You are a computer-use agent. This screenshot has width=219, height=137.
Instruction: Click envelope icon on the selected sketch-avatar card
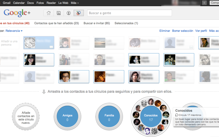[x=51, y=47]
